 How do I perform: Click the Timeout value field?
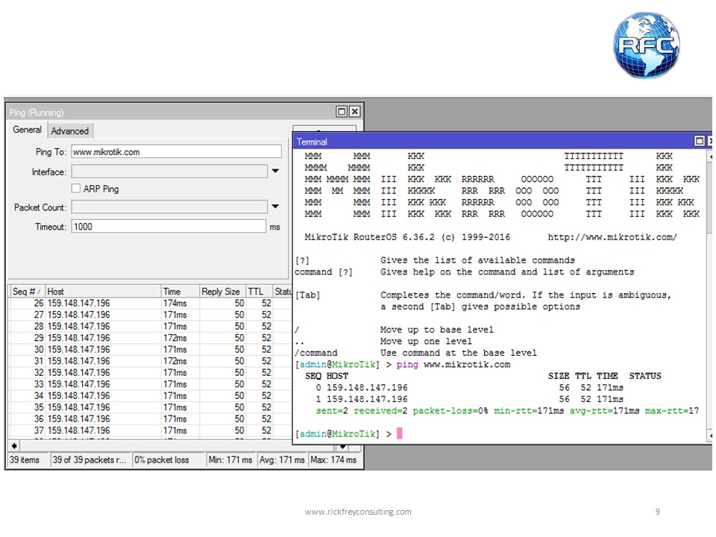click(169, 227)
